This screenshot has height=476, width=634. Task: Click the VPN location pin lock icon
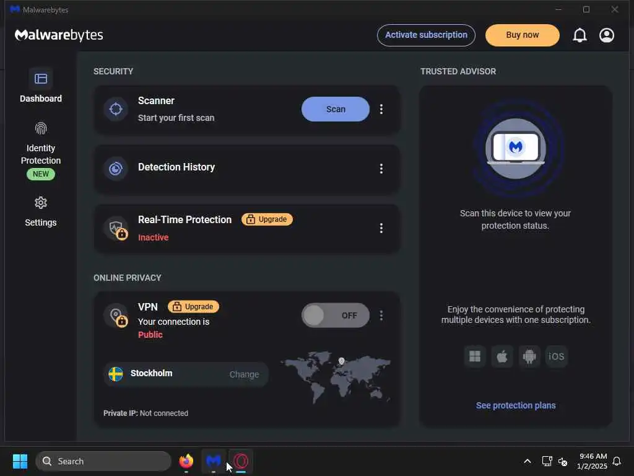(116, 315)
